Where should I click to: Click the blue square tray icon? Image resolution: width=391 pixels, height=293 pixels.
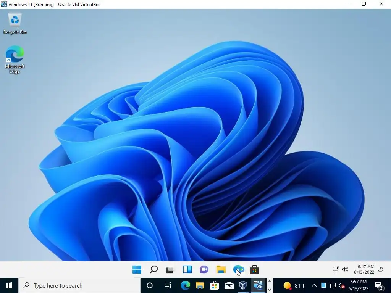click(323, 285)
